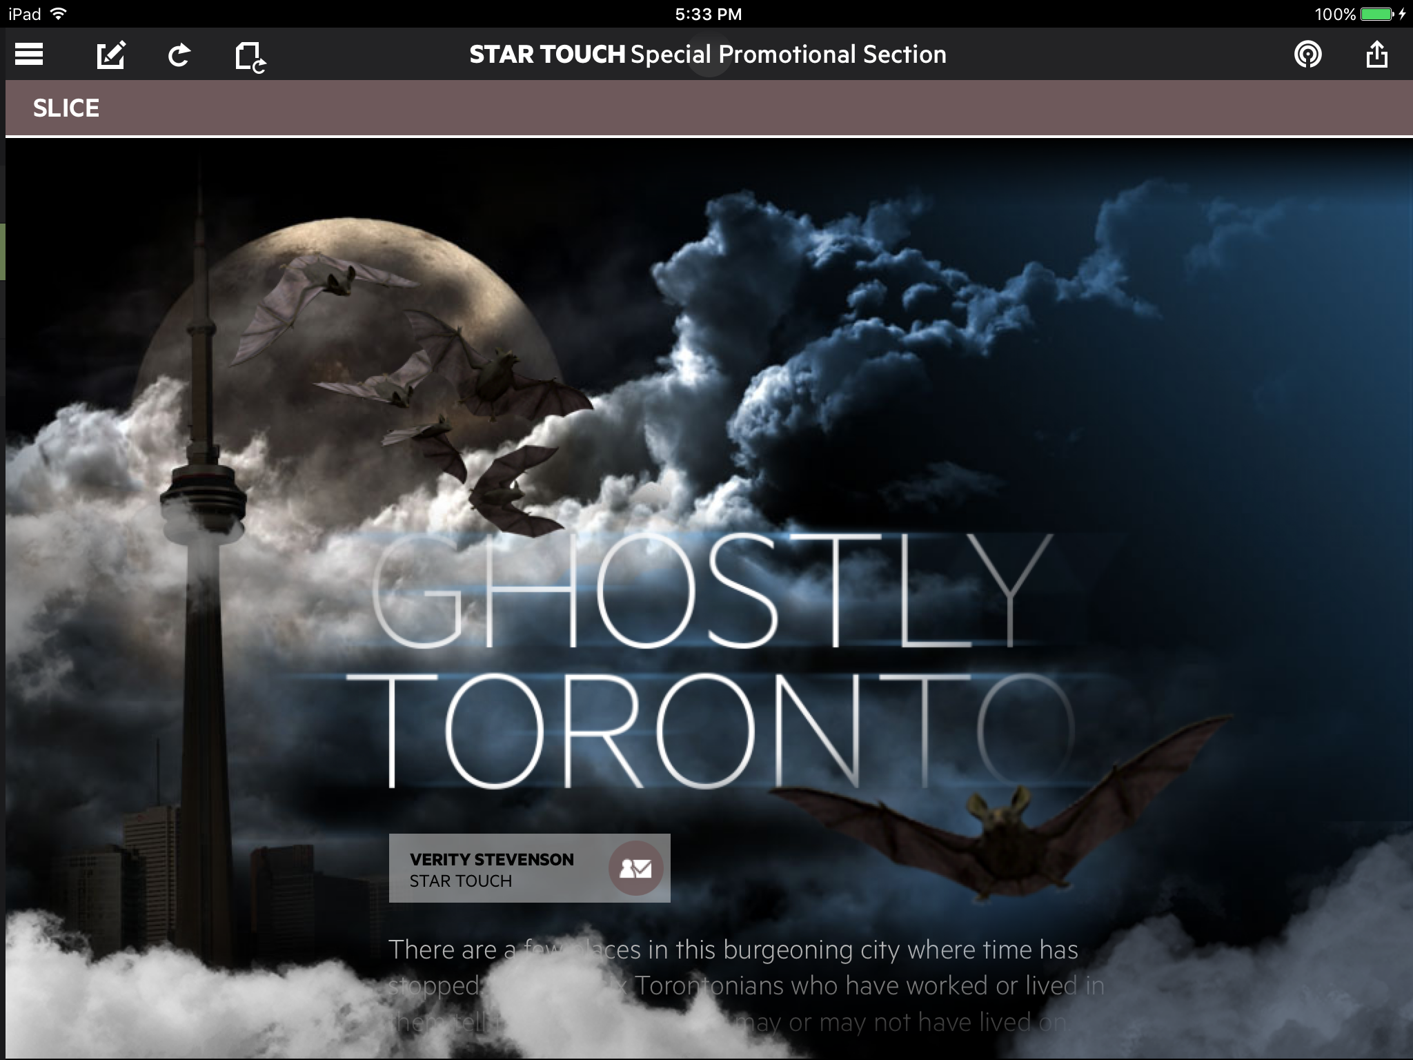Tap the green strip on the left edge

coord(3,251)
